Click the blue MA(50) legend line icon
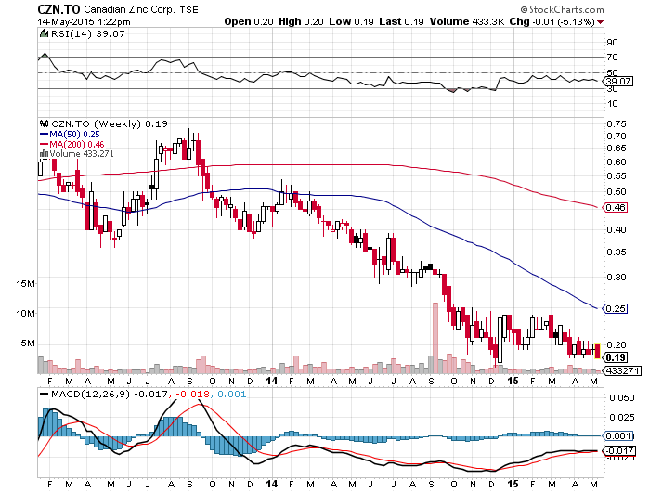The height and width of the screenshot is (492, 650). [x=44, y=135]
